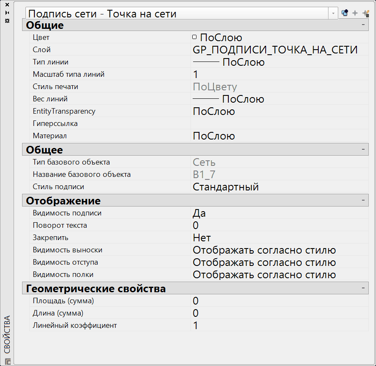
Task: Select the Видимость подписи value Да
Action: [x=199, y=213]
